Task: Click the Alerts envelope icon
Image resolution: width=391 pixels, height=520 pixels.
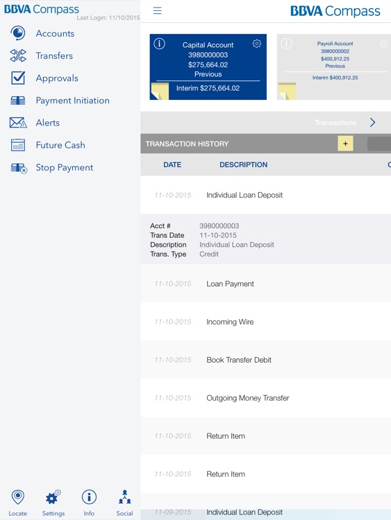Action: (x=18, y=123)
